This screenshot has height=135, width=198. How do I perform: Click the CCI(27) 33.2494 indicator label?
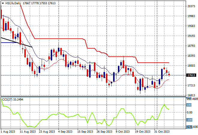pyautogui.click(x=13, y=100)
